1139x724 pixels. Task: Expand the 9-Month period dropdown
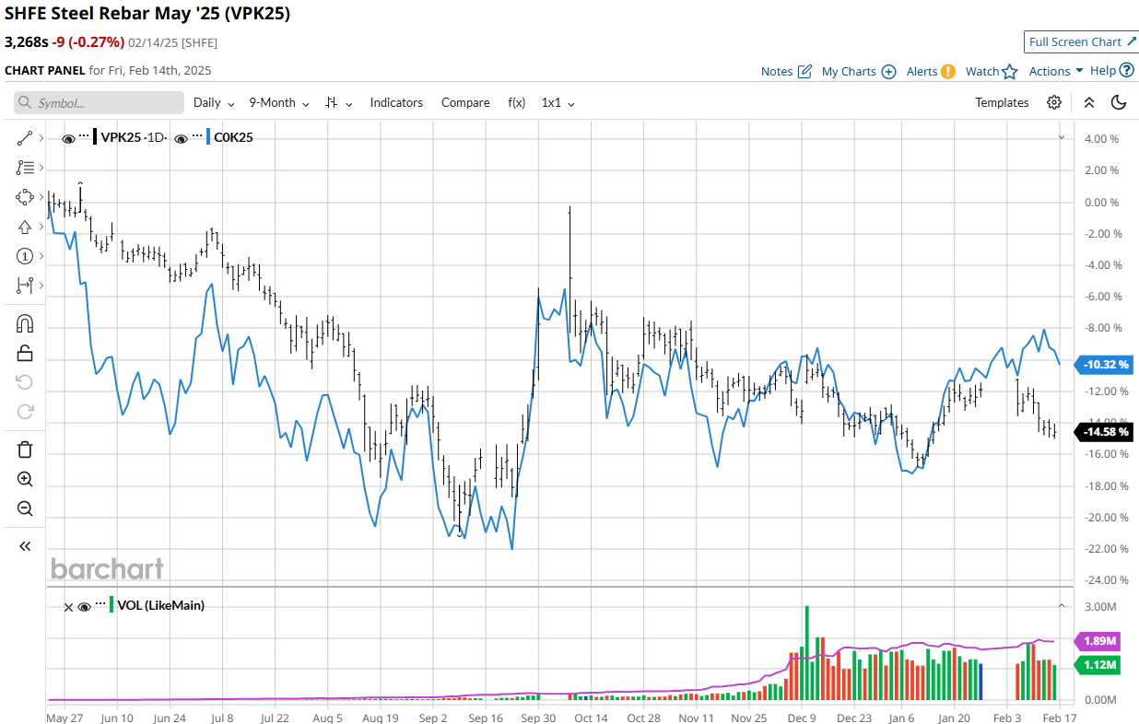278,102
